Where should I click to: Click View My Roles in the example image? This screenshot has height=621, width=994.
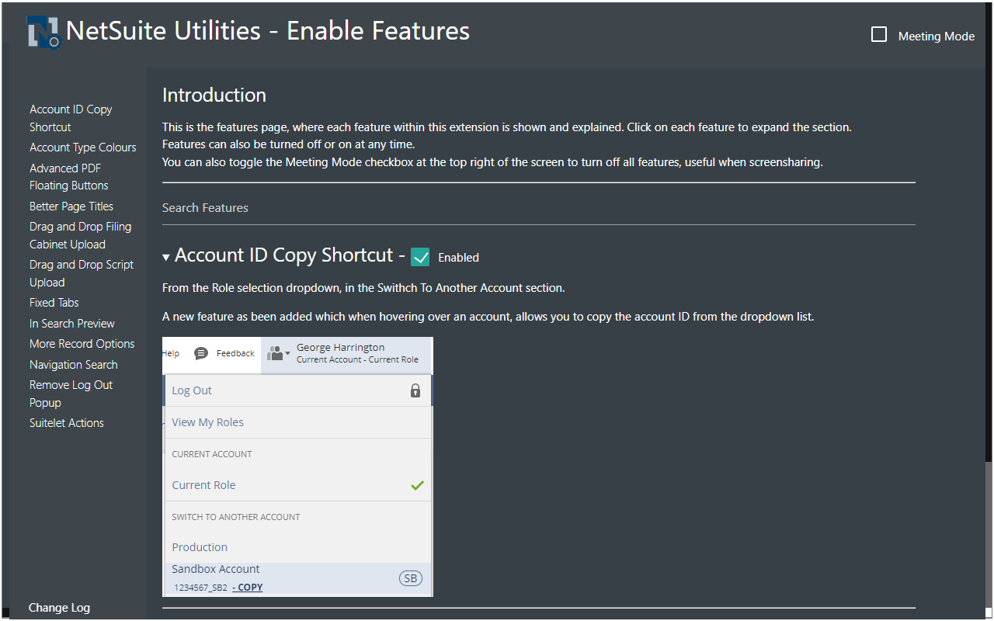tap(207, 422)
